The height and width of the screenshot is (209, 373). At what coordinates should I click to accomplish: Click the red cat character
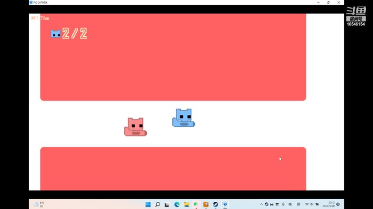pyautogui.click(x=136, y=127)
